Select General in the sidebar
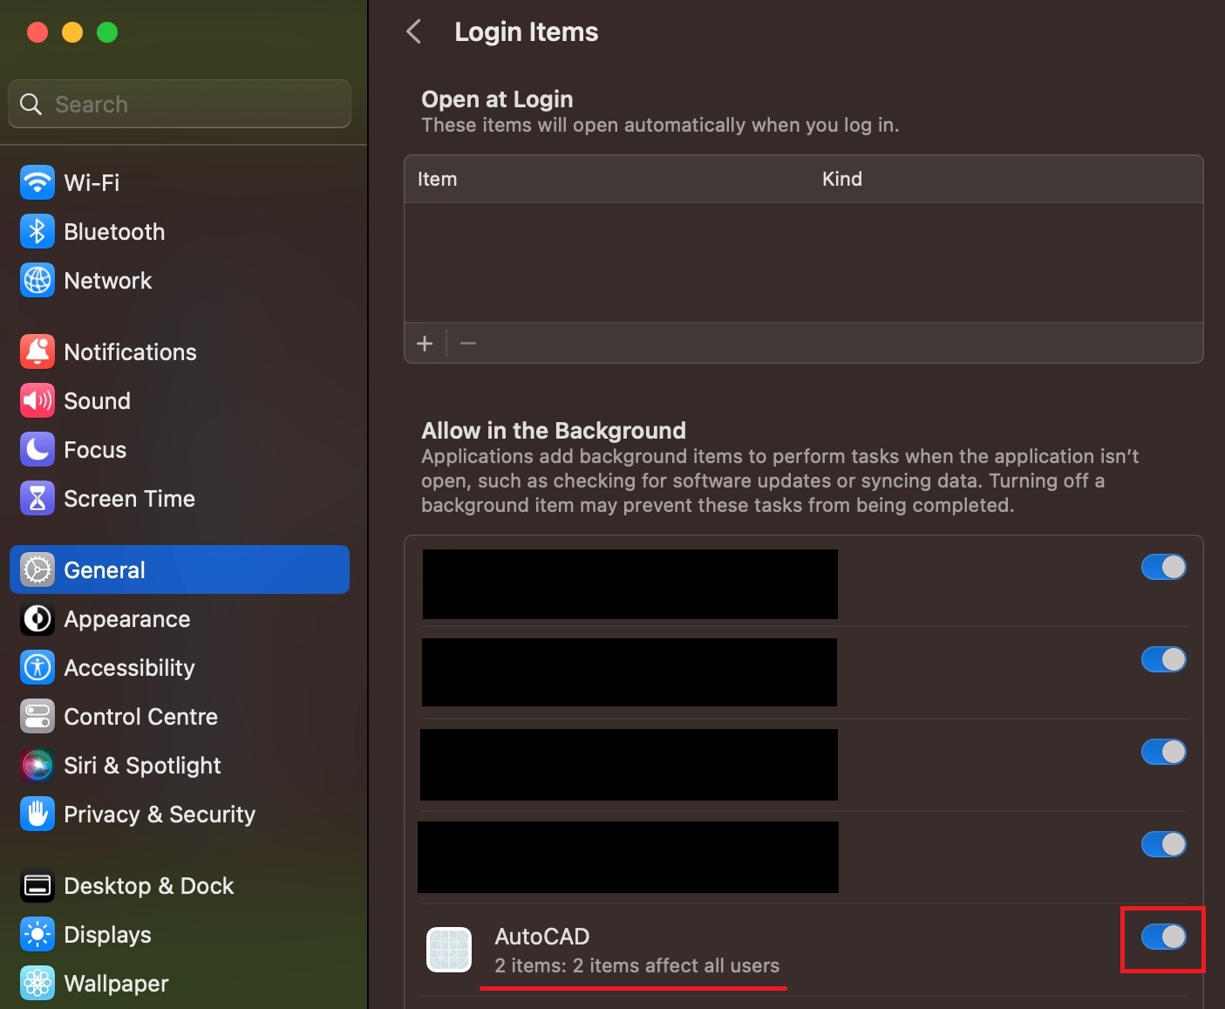 tap(104, 569)
